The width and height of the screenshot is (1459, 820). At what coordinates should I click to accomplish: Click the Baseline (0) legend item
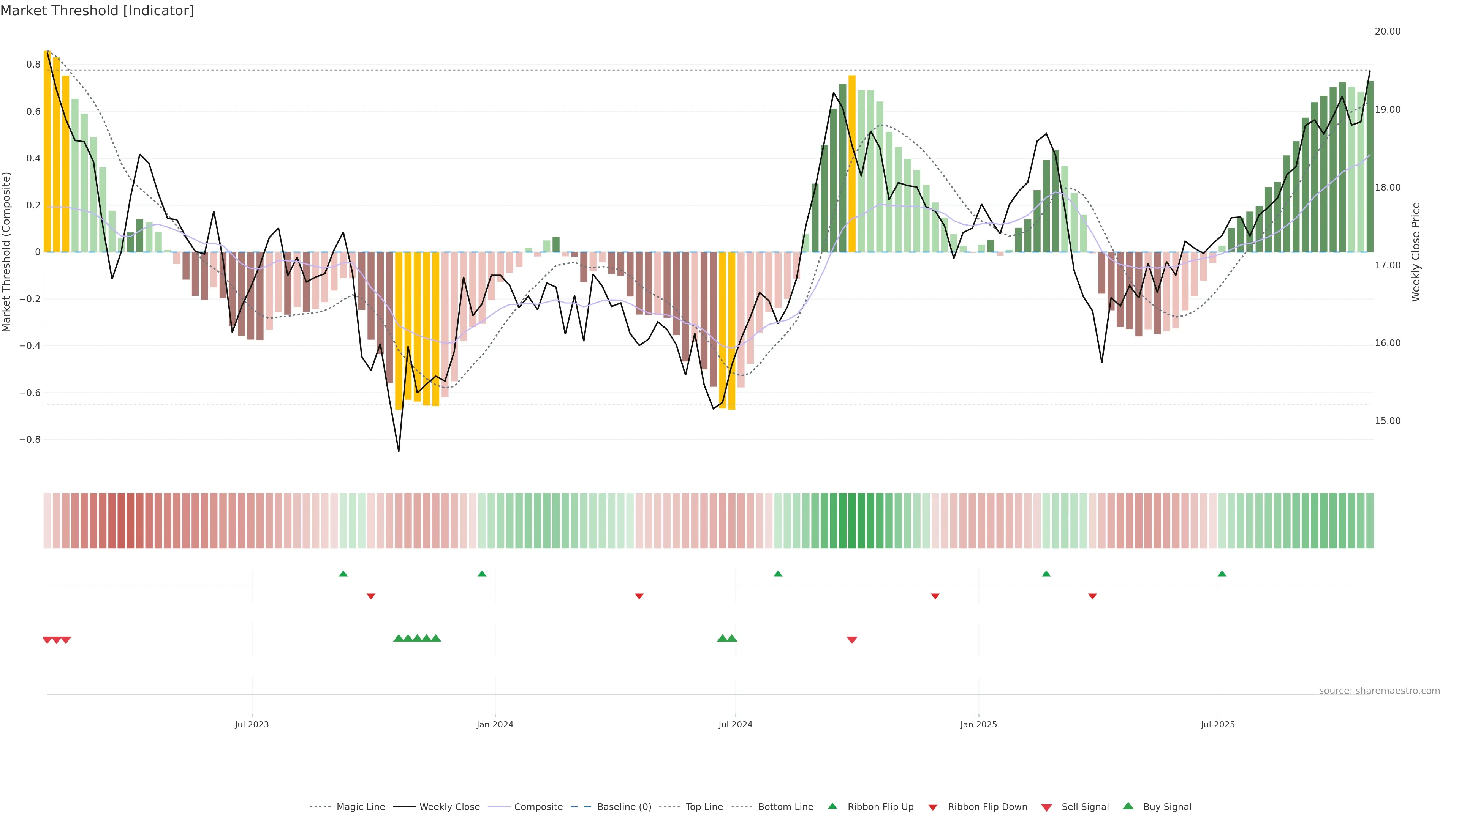pos(624,807)
